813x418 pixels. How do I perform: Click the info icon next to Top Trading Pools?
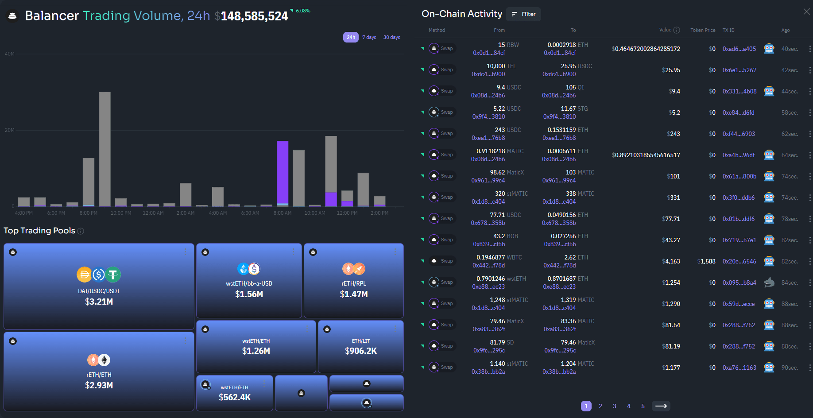tap(81, 231)
